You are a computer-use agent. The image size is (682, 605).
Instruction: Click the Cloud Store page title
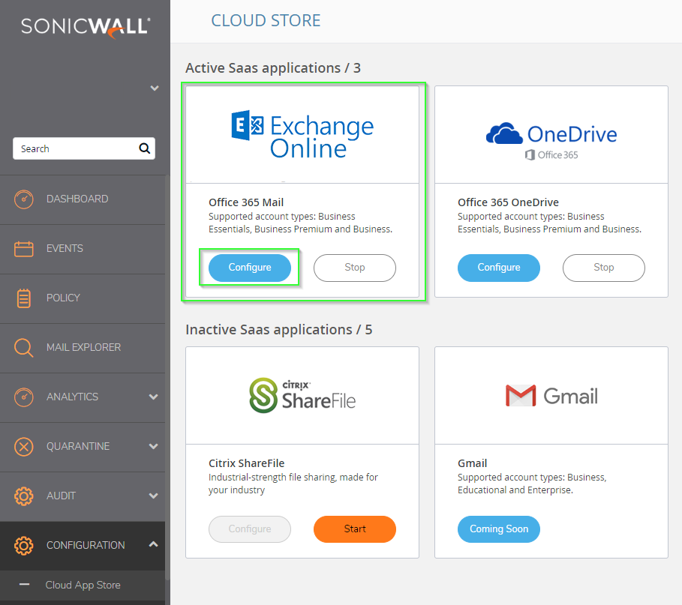(266, 21)
